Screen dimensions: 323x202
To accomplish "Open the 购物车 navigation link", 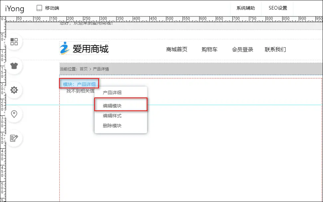I will click(209, 50).
